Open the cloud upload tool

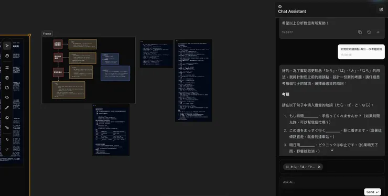[7, 97]
